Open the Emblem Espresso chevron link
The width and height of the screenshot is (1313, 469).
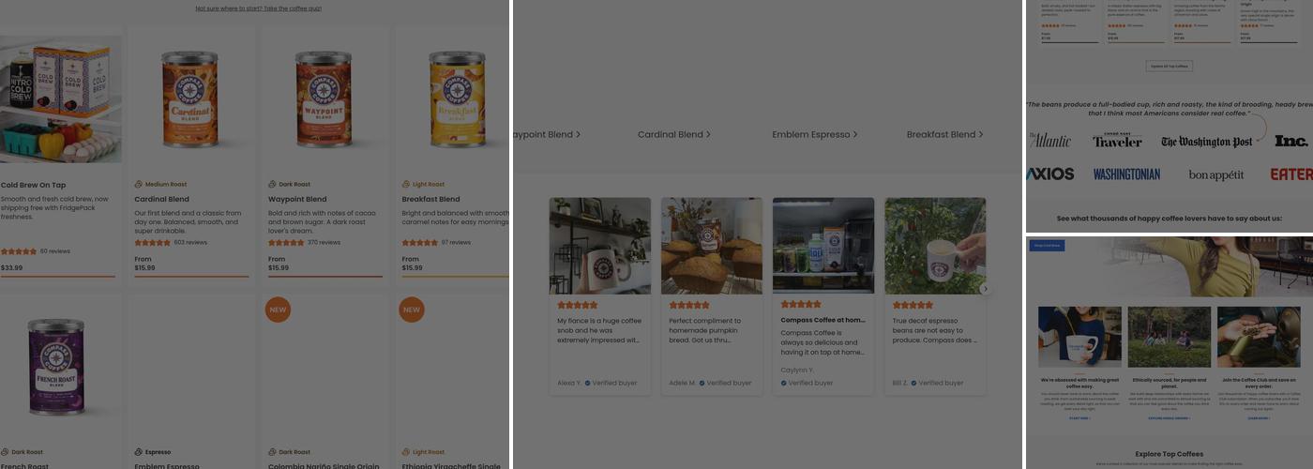click(814, 134)
